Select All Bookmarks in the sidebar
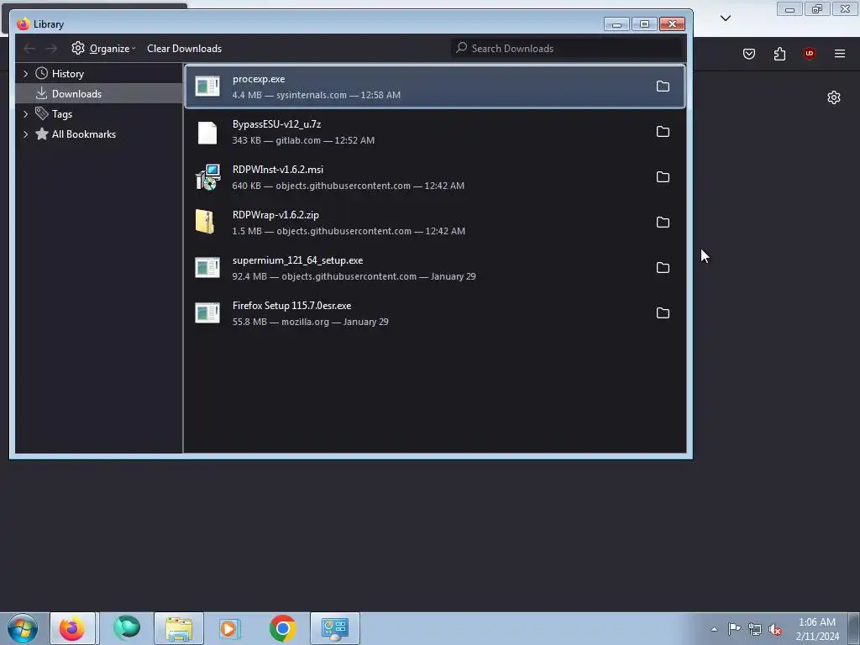 [x=84, y=134]
